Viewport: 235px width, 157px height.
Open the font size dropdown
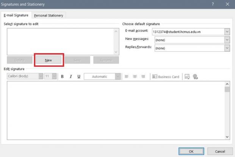[54, 76]
